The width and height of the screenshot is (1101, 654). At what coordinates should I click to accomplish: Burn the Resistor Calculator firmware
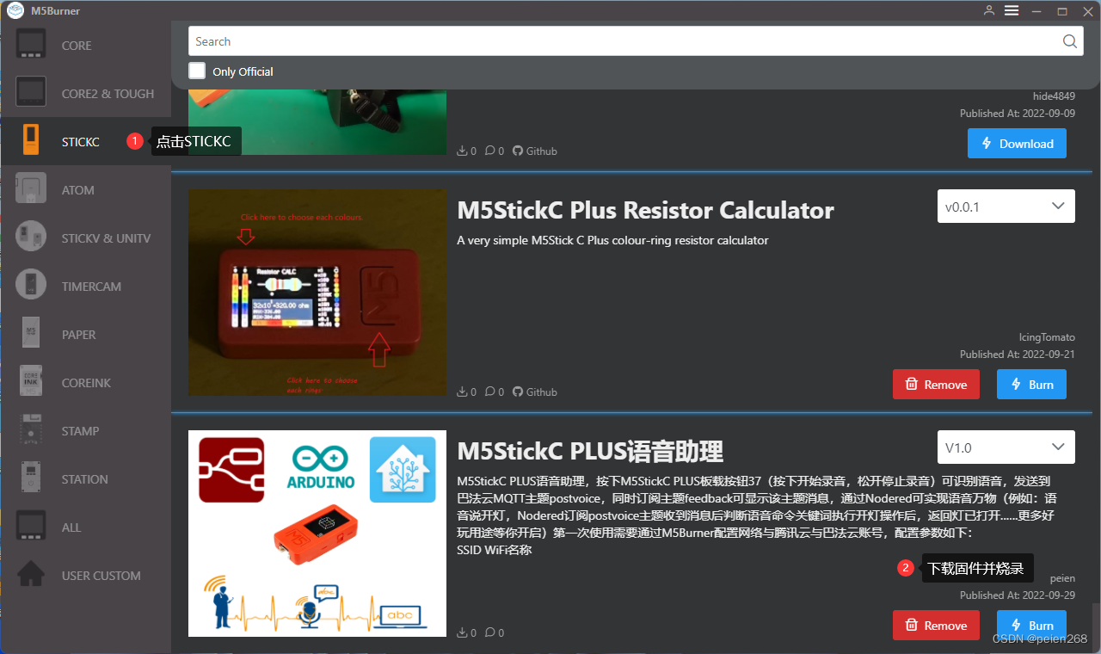(x=1031, y=385)
